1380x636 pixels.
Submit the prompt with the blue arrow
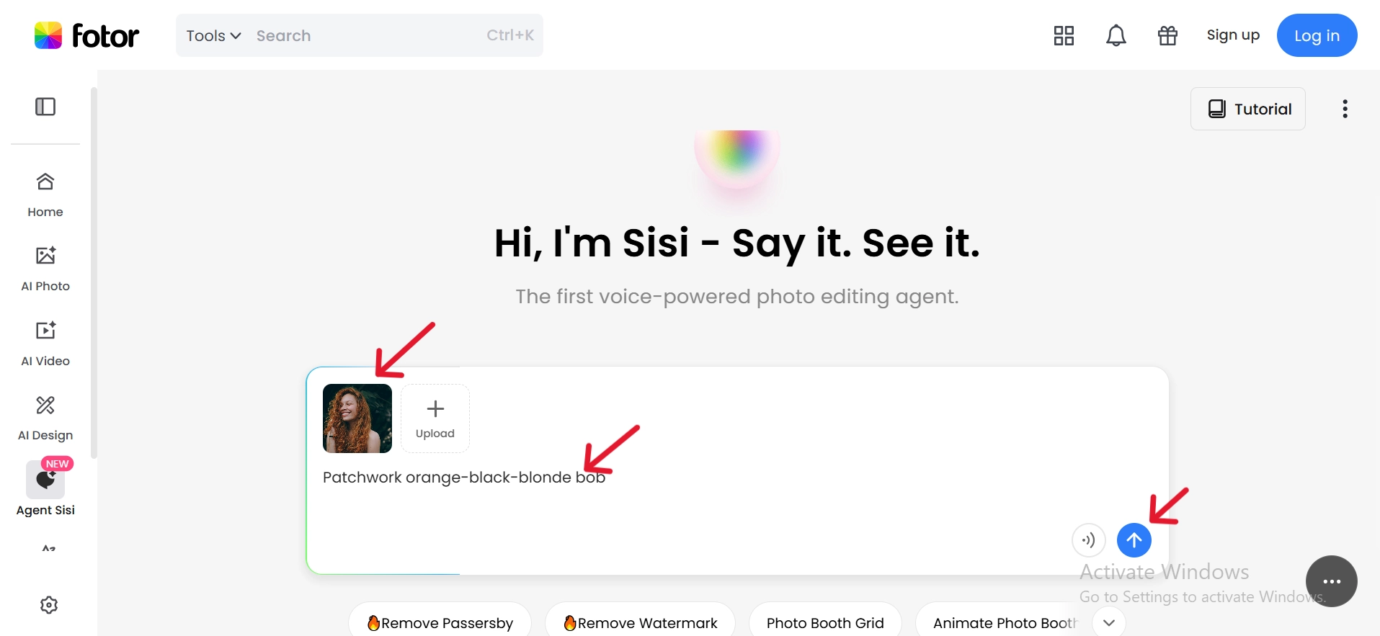(1134, 540)
